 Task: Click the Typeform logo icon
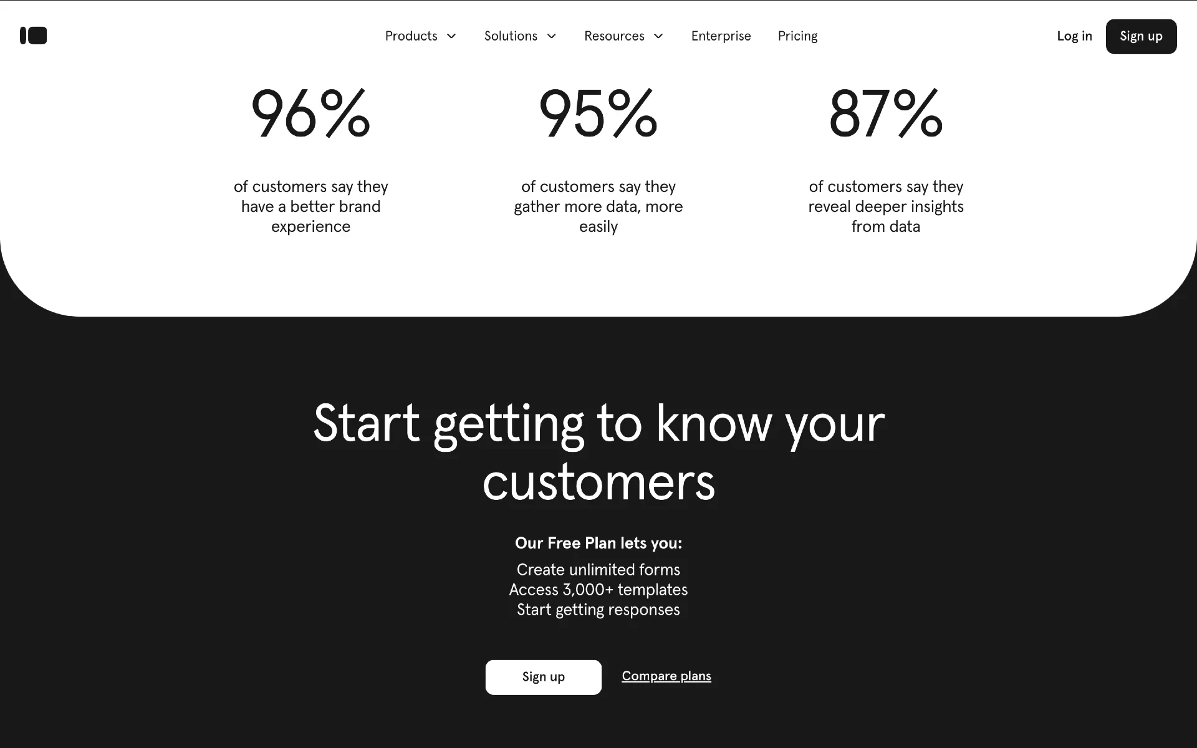[x=34, y=36]
